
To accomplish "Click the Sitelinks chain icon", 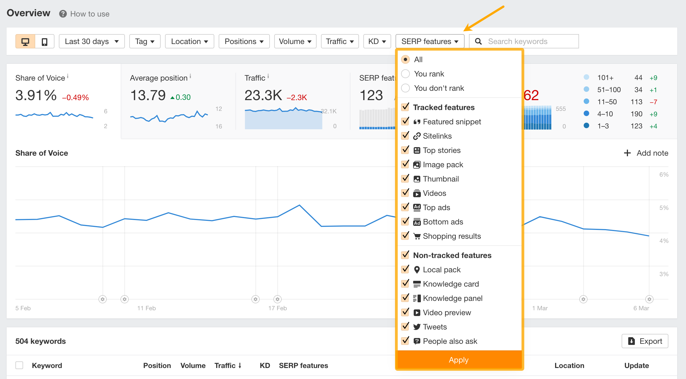I will pyautogui.click(x=417, y=136).
